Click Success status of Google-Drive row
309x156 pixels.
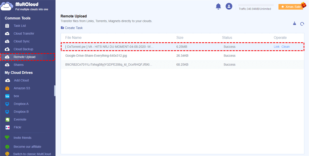pos(229,56)
